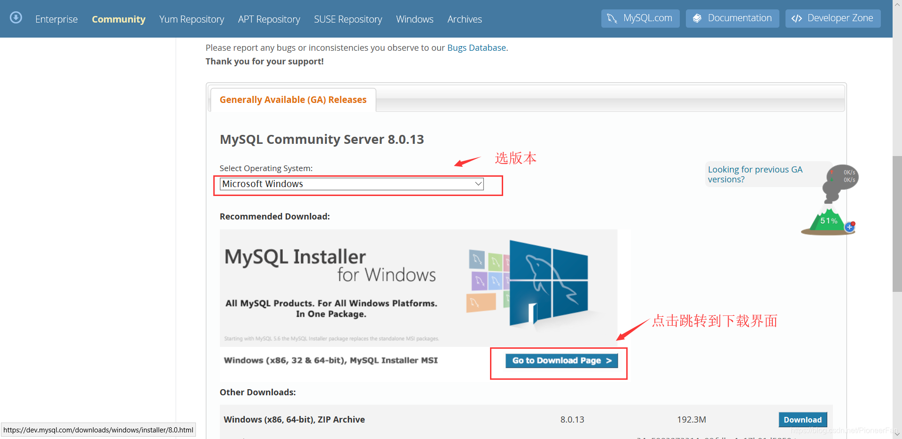The width and height of the screenshot is (902, 439).
Task: Click the Windows (x86, 64-bit), ZIP Archive text
Action: pyautogui.click(x=294, y=420)
